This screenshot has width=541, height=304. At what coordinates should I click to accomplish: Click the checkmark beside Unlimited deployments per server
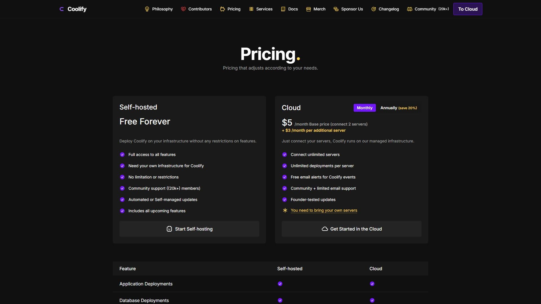(285, 166)
